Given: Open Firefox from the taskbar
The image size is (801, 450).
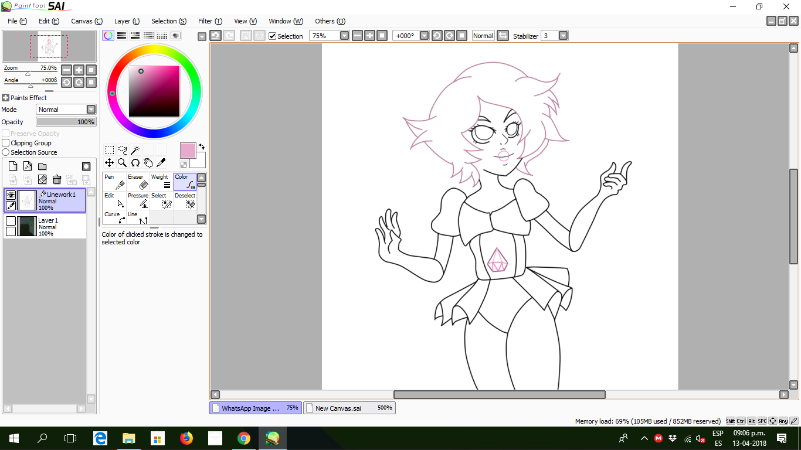Looking at the screenshot, I should 186,438.
